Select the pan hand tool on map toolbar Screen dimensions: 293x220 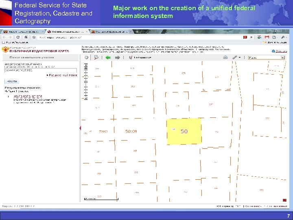pos(86,57)
